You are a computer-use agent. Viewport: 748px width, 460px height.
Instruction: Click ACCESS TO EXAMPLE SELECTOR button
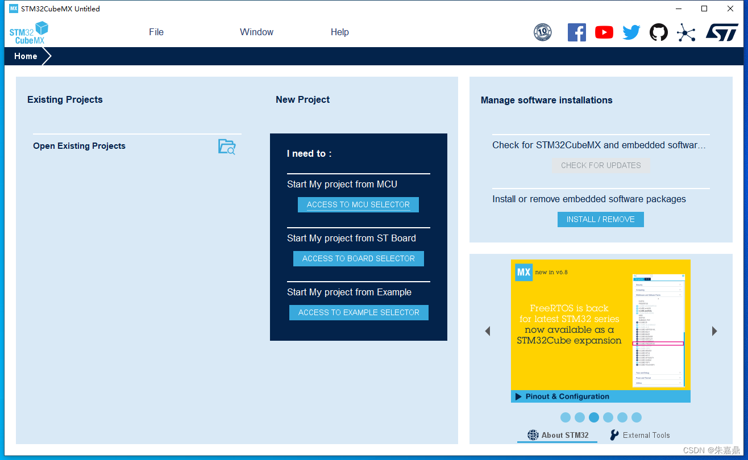359,312
